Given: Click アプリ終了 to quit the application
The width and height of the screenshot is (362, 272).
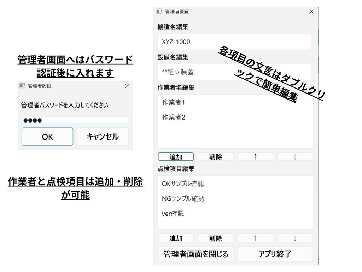Looking at the screenshot, I should (275, 254).
